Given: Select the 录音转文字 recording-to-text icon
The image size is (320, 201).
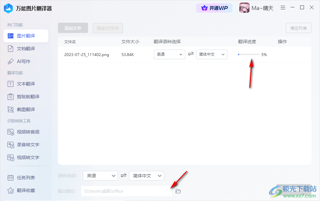Looking at the screenshot, I should [x=11, y=145].
